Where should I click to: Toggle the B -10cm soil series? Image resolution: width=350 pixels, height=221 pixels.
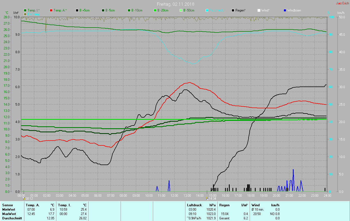129,10
